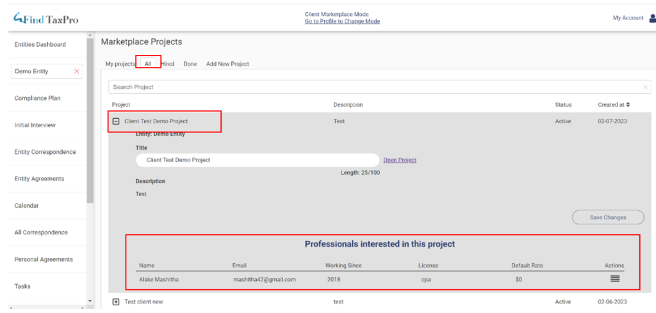
Task: Open Compliance Plan in the sidebar
Action: 37,98
